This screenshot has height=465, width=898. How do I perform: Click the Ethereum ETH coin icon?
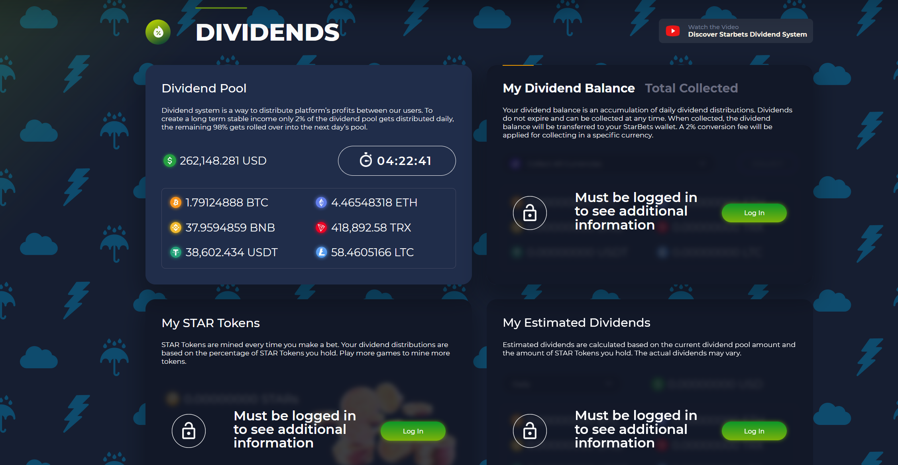tap(321, 202)
